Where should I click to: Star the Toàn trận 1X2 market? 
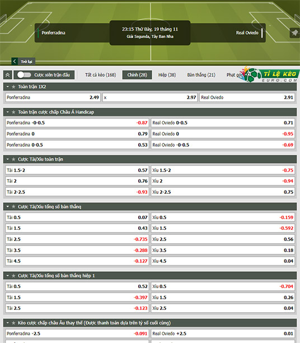13,87
